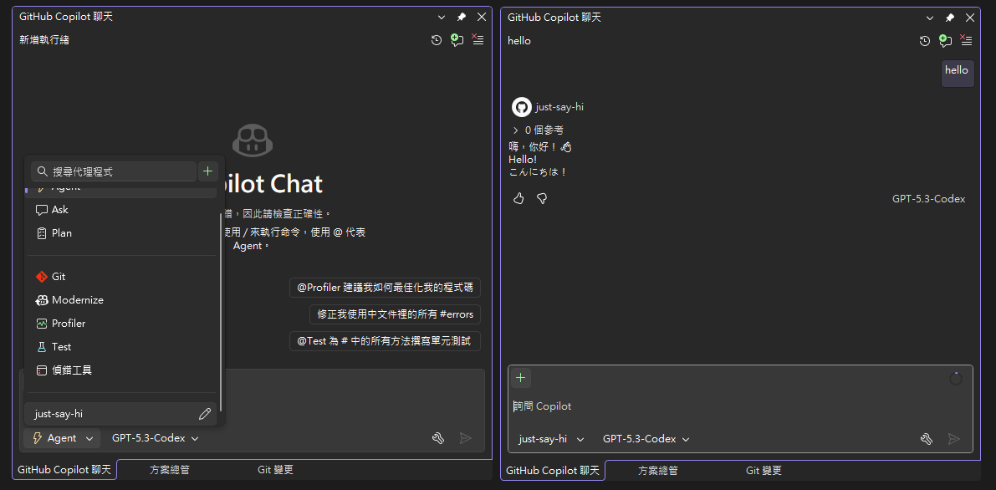The height and width of the screenshot is (490, 996).
Task: Click the search agents field 搜尋代理程式
Action: click(x=114, y=171)
